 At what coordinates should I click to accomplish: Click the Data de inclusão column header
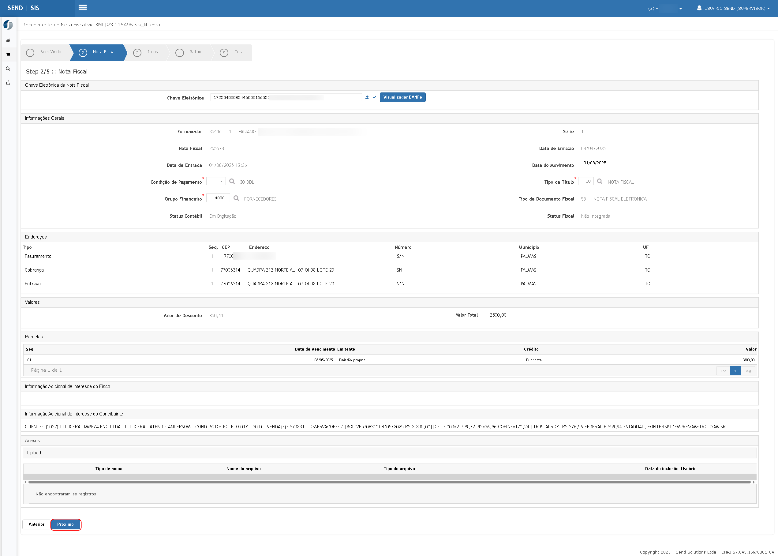pyautogui.click(x=661, y=469)
